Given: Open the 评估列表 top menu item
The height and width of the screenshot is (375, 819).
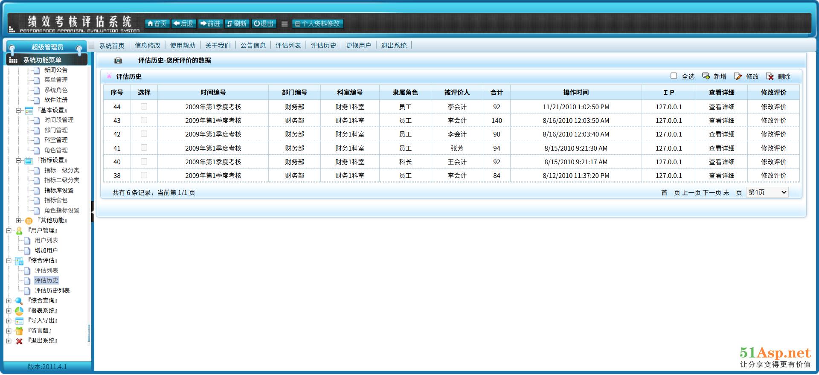Looking at the screenshot, I should coord(288,46).
